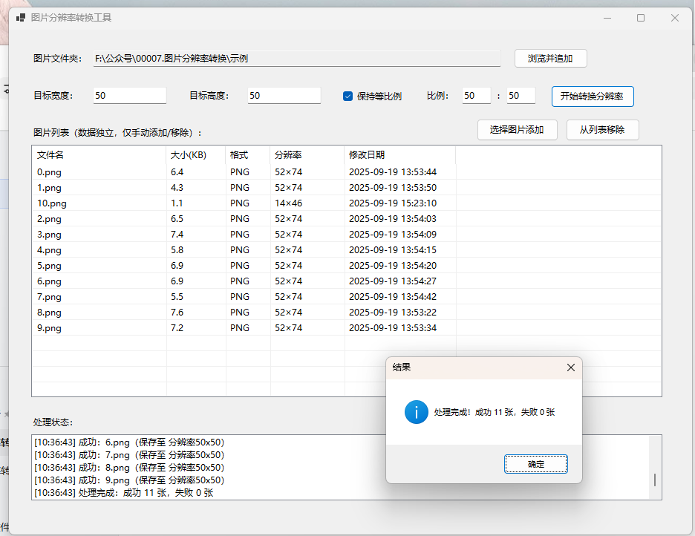This screenshot has height=536, width=695.
Task: Sort by 分辨率 column header
Action: [x=307, y=155]
